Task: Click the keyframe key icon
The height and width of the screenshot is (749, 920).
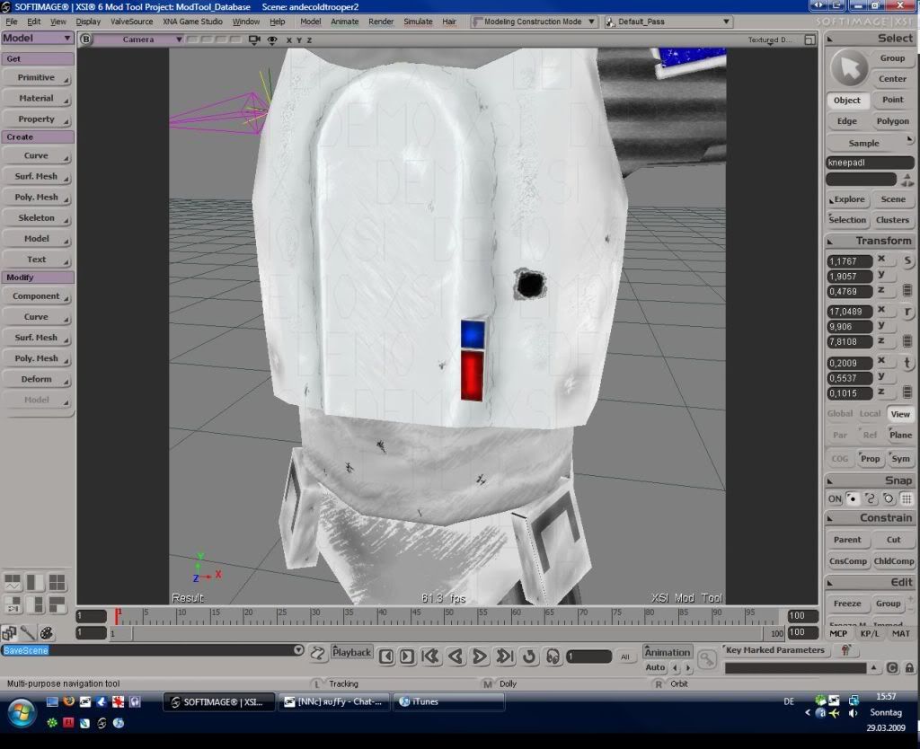Action: click(707, 659)
